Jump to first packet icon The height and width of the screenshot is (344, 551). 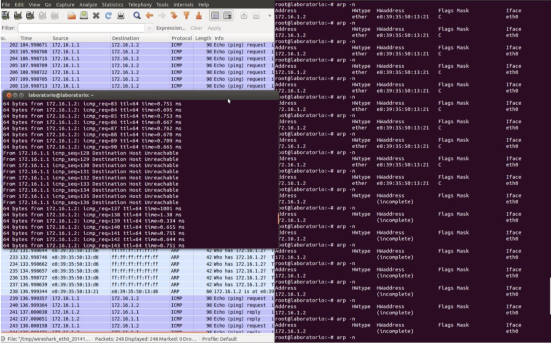186,16
